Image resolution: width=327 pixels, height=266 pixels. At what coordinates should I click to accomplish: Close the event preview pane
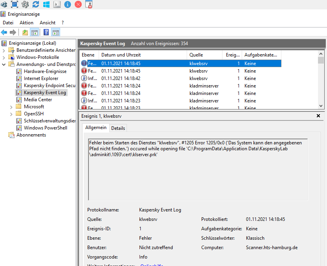click(318, 116)
